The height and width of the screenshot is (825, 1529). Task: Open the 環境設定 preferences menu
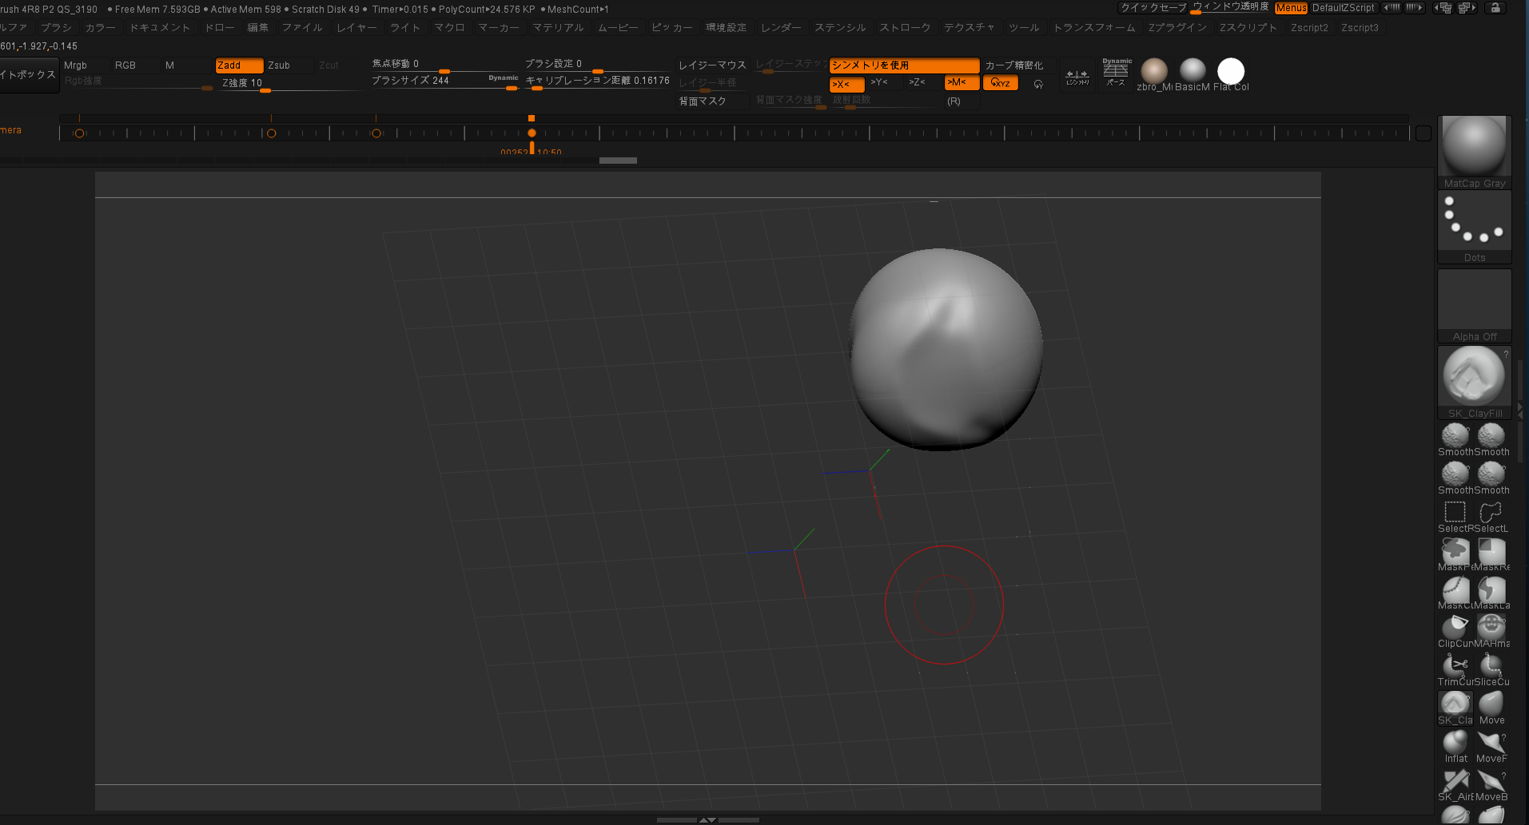click(726, 28)
